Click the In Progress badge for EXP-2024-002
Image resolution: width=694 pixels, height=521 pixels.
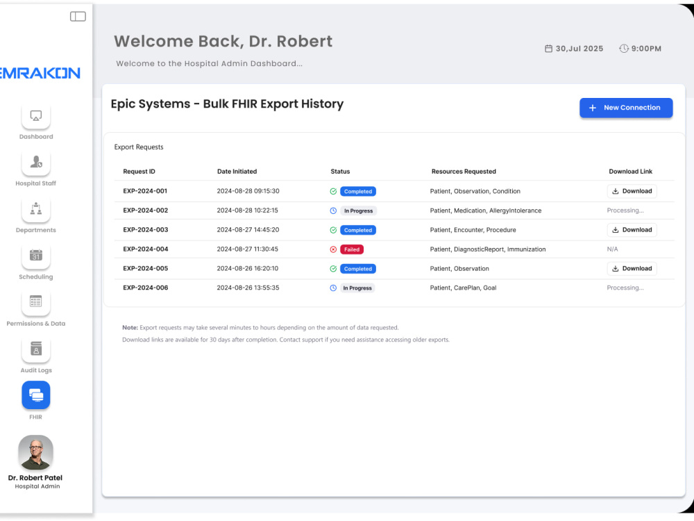tap(358, 211)
